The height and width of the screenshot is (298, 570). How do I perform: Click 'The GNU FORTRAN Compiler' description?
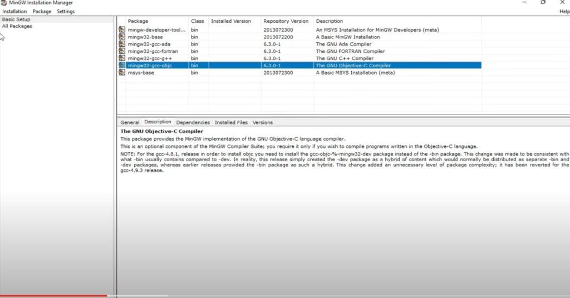click(x=351, y=51)
